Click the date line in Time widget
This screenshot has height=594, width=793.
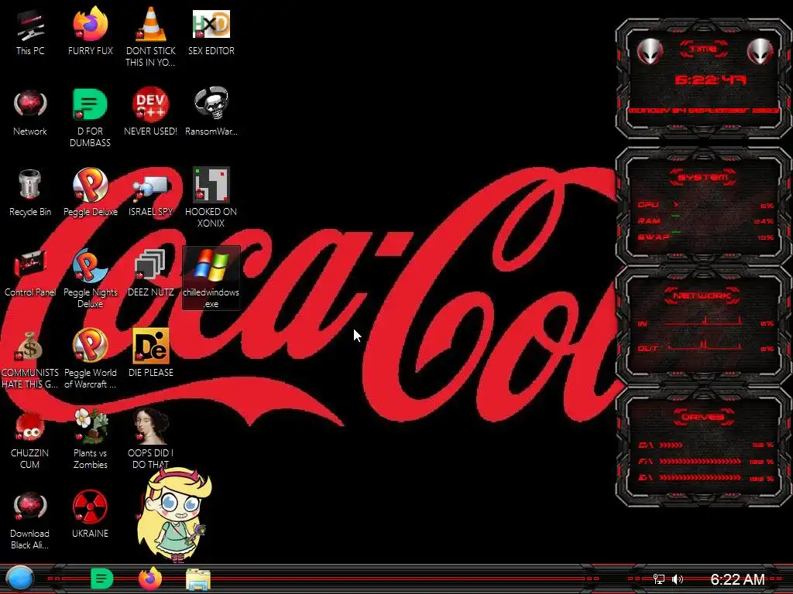pyautogui.click(x=703, y=110)
